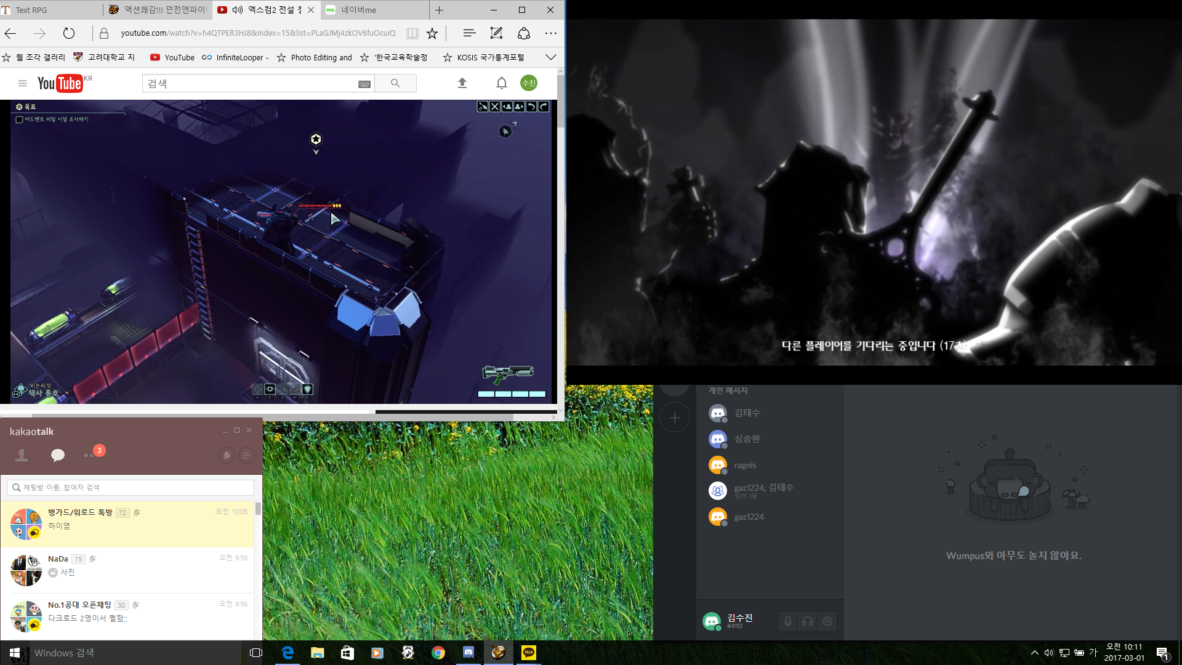The height and width of the screenshot is (665, 1182).
Task: Open the YouTube favorites bar bookmark
Action: [x=172, y=57]
